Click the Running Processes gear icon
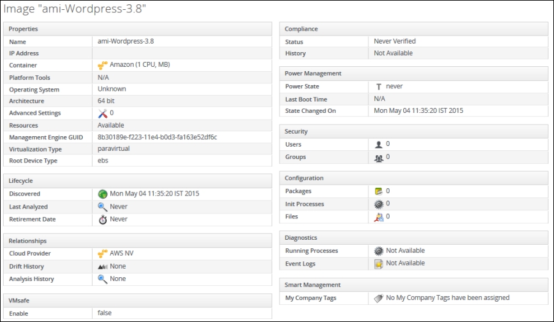This screenshot has width=554, height=322. (378, 251)
